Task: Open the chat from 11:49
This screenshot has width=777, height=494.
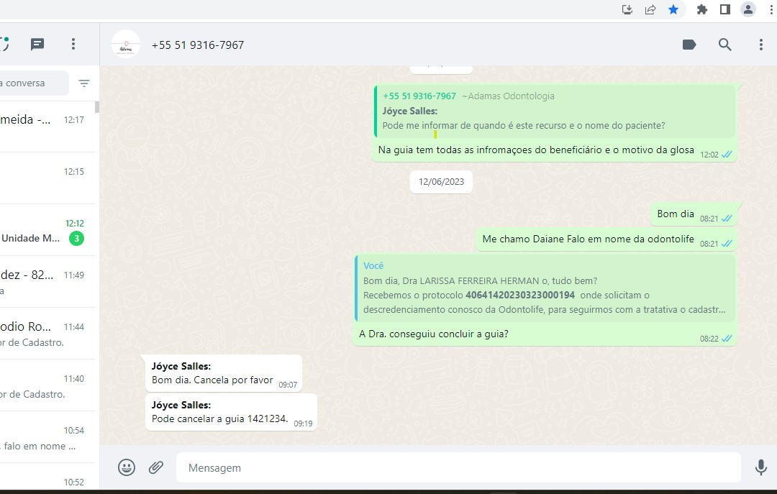Action: pyautogui.click(x=47, y=281)
